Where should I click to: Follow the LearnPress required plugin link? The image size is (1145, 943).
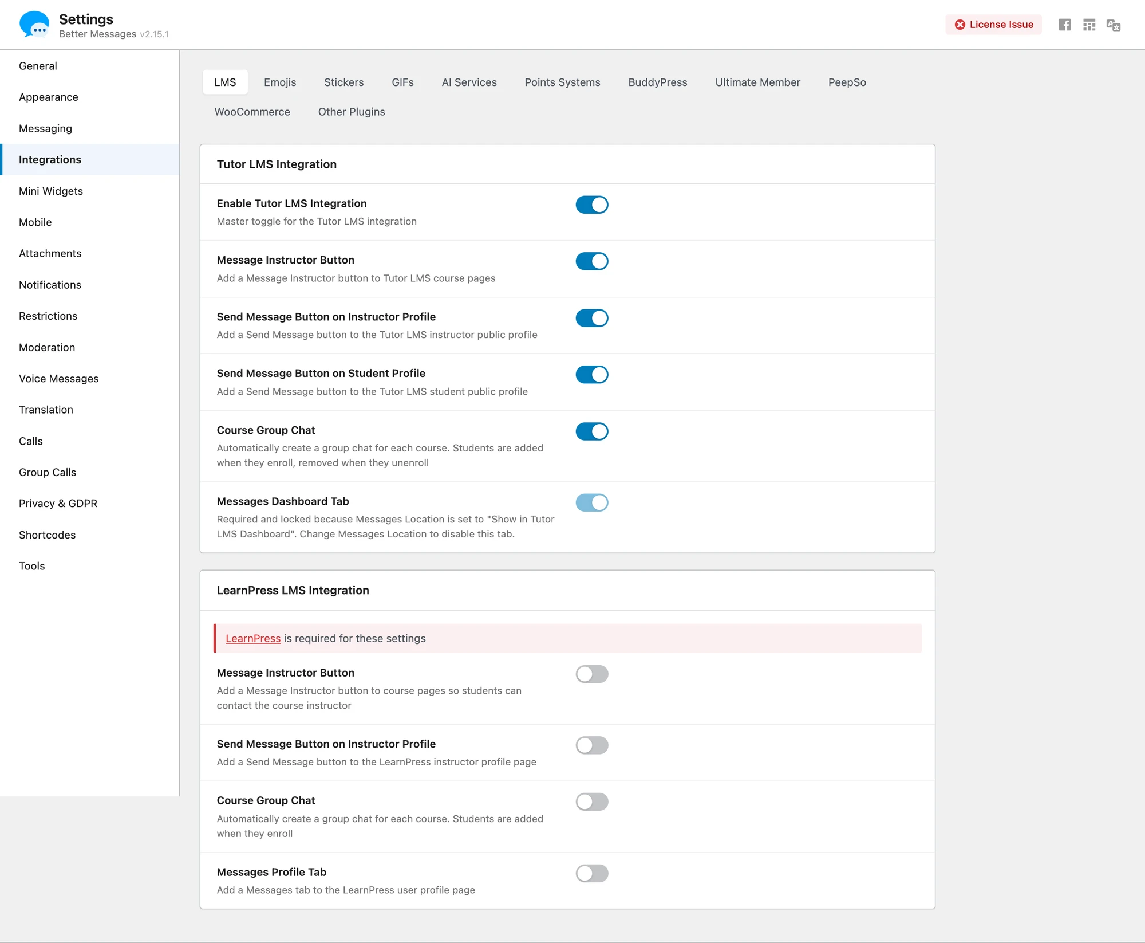253,638
